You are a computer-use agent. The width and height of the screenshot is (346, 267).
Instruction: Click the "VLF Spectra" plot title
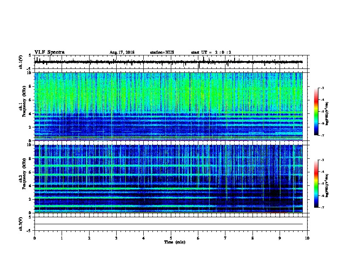pos(49,52)
